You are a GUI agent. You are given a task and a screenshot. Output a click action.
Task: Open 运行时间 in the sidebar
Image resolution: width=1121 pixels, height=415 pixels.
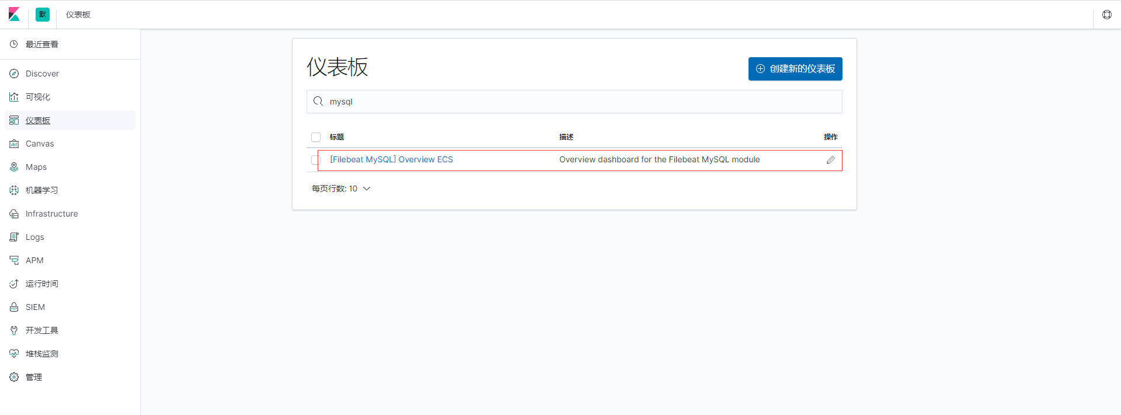tap(42, 284)
